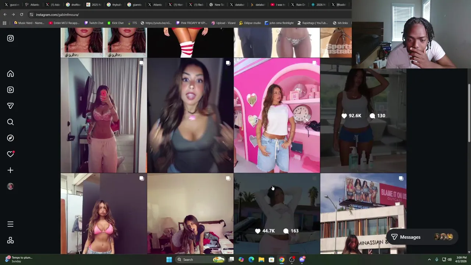Open the Eklipse studio bookmark
The height and width of the screenshot is (265, 471).
pos(250,23)
